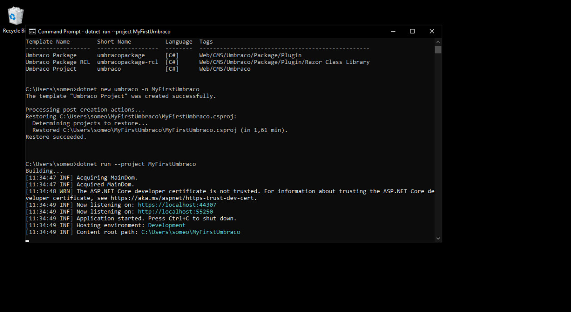The height and width of the screenshot is (312, 571).
Task: Click the scrollbar down arrow
Action: (x=438, y=239)
